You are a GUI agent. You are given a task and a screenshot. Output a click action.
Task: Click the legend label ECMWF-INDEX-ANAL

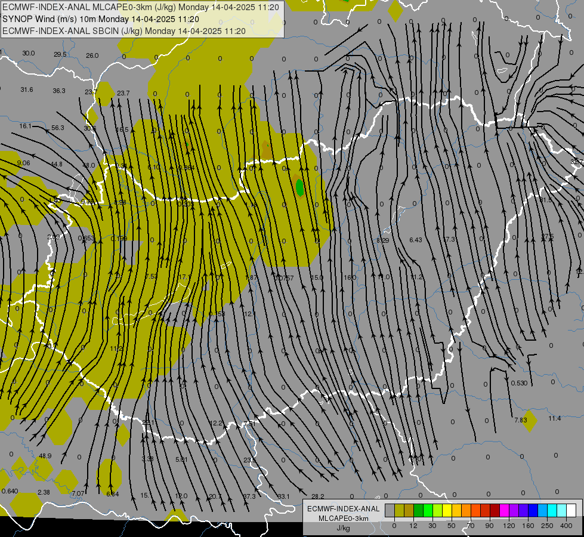point(343,509)
